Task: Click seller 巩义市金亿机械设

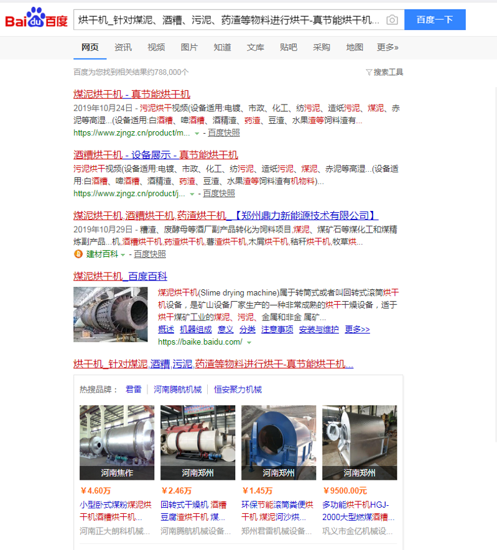Action: click(358, 531)
